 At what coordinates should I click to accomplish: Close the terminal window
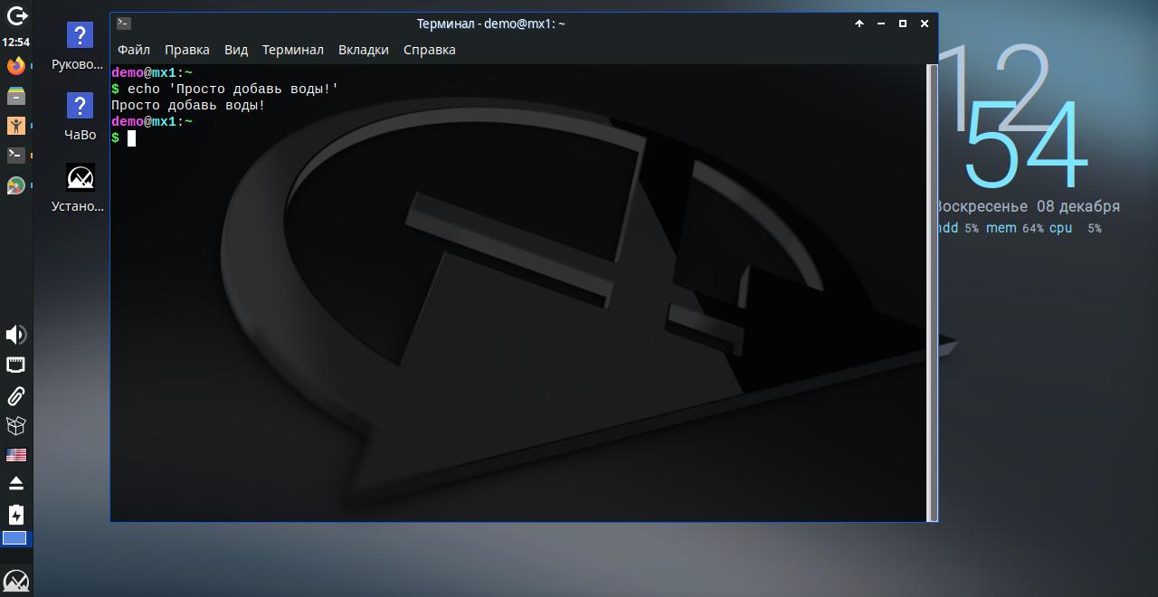925,24
